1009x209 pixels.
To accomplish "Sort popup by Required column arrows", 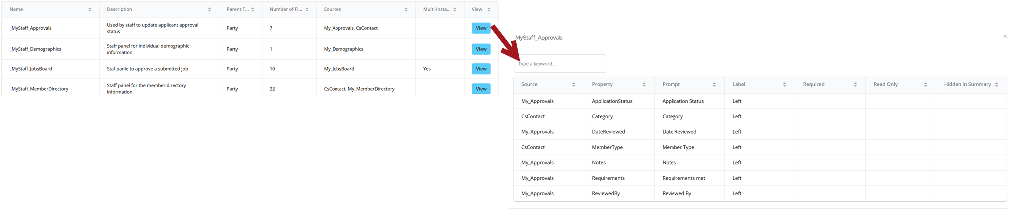I will (x=855, y=85).
